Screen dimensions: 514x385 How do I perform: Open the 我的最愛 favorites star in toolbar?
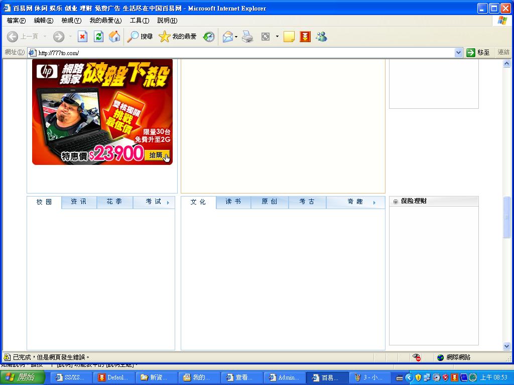tap(177, 36)
